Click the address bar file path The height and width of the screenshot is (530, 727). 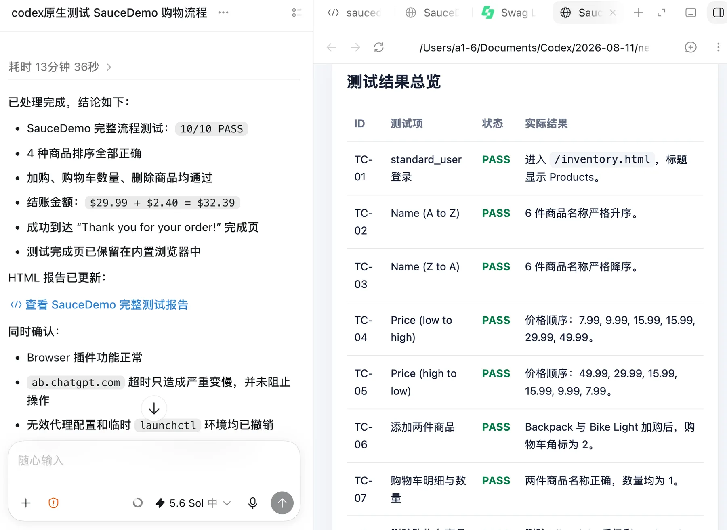[x=534, y=48]
